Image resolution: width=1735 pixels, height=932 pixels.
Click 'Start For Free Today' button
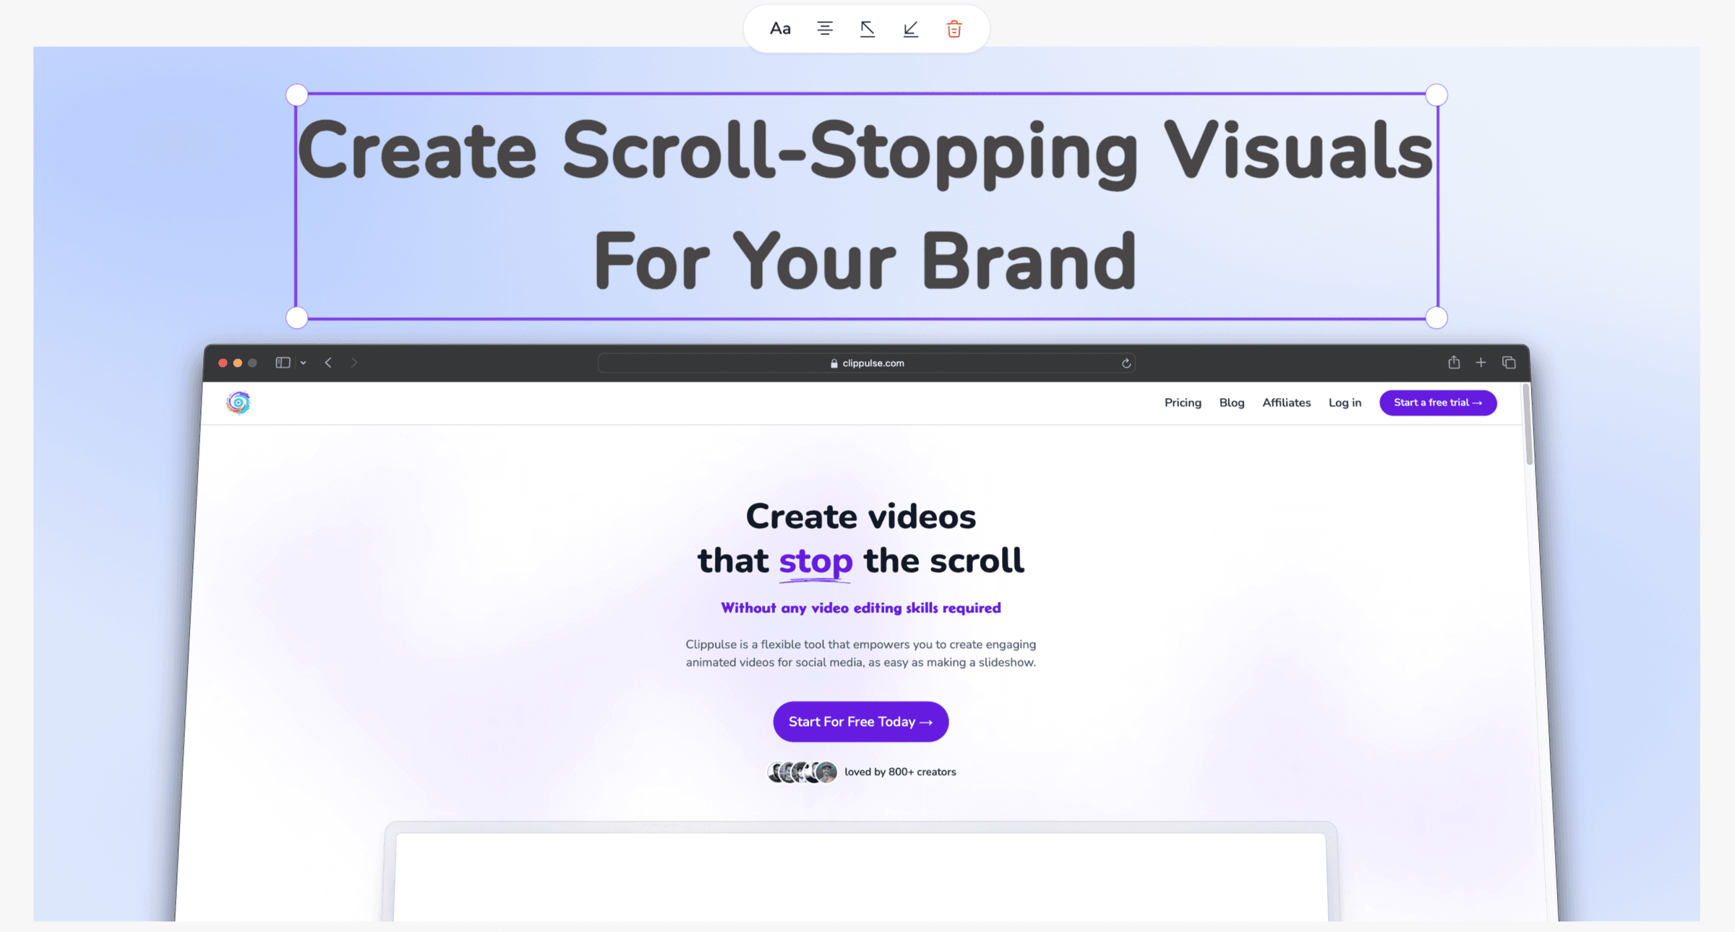(860, 721)
